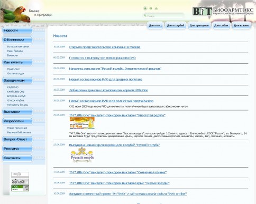Open the Для грызунов tab

click(199, 26)
